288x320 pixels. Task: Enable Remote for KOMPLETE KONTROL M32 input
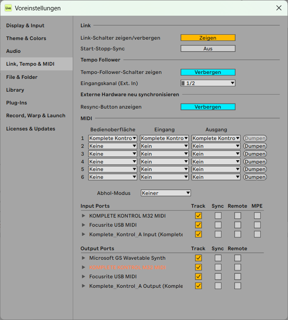(x=238, y=216)
